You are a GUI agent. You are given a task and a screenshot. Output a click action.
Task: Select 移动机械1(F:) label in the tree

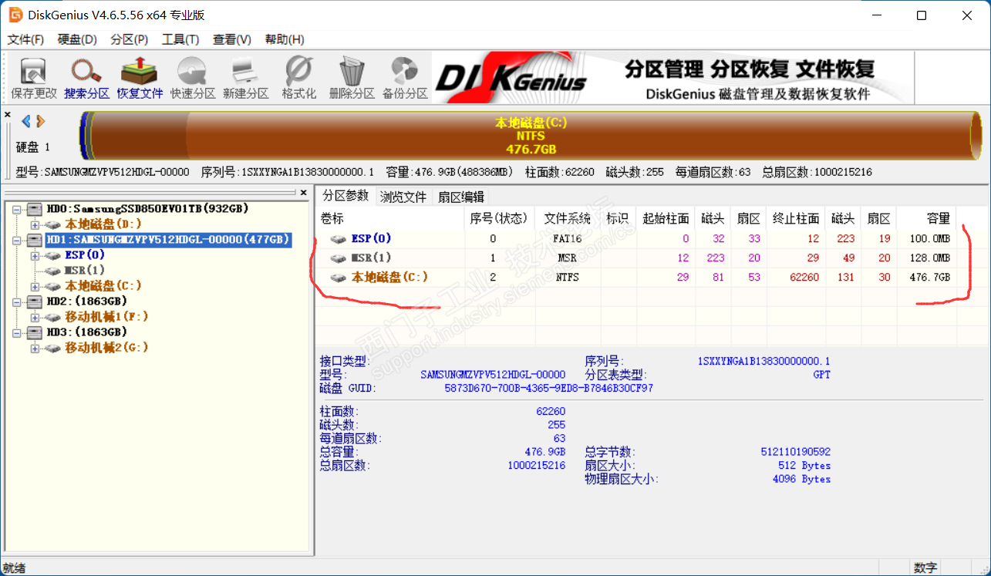tap(106, 317)
